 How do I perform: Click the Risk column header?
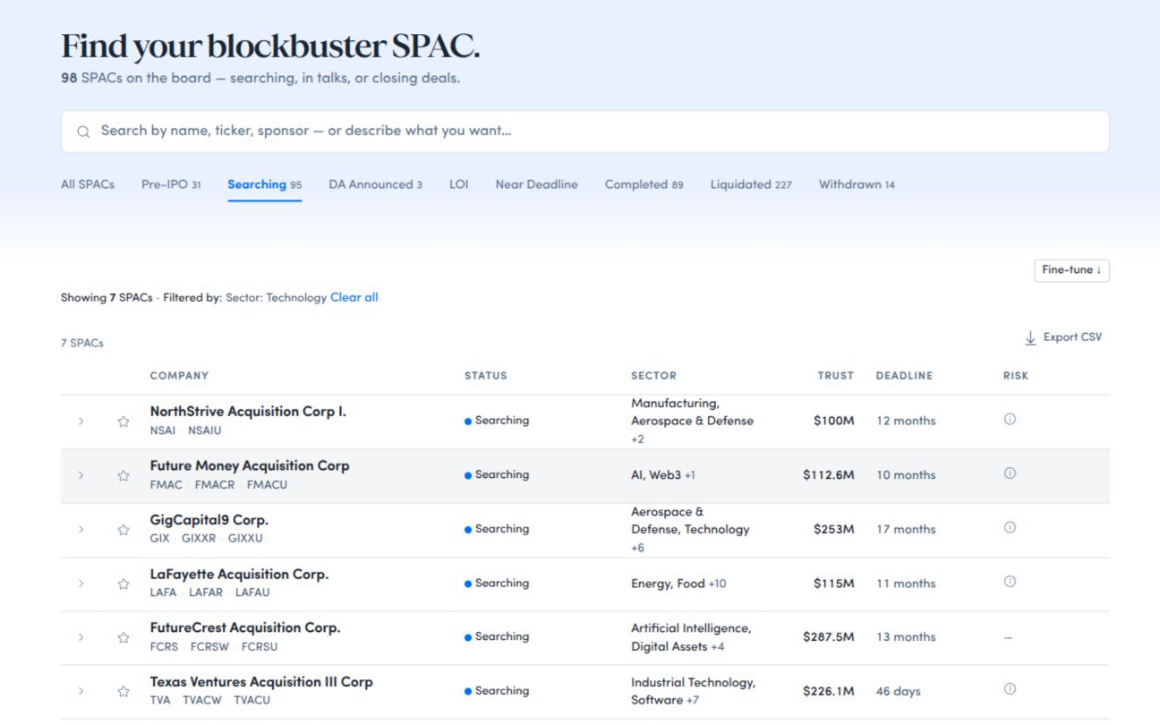click(x=1016, y=376)
